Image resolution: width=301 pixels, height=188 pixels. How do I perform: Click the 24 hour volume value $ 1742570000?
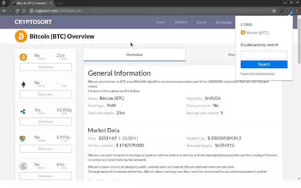coord(130,145)
